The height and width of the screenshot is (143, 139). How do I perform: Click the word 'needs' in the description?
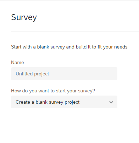121,47
